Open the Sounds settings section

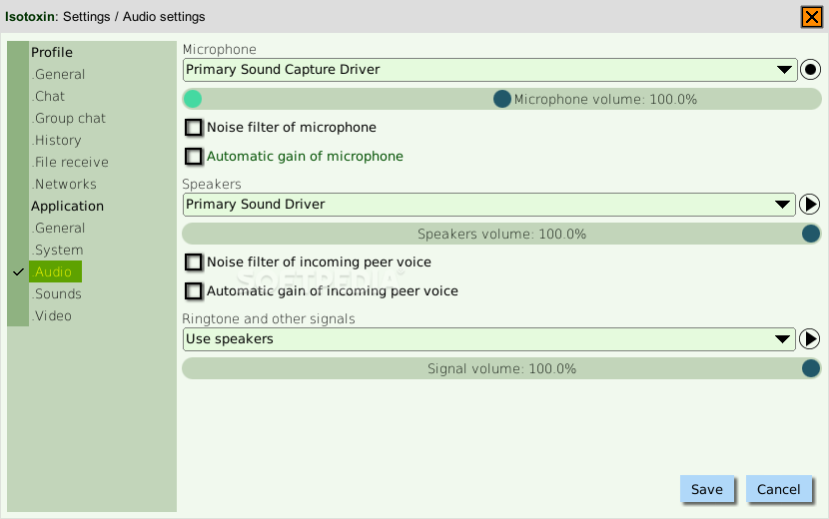(57, 293)
